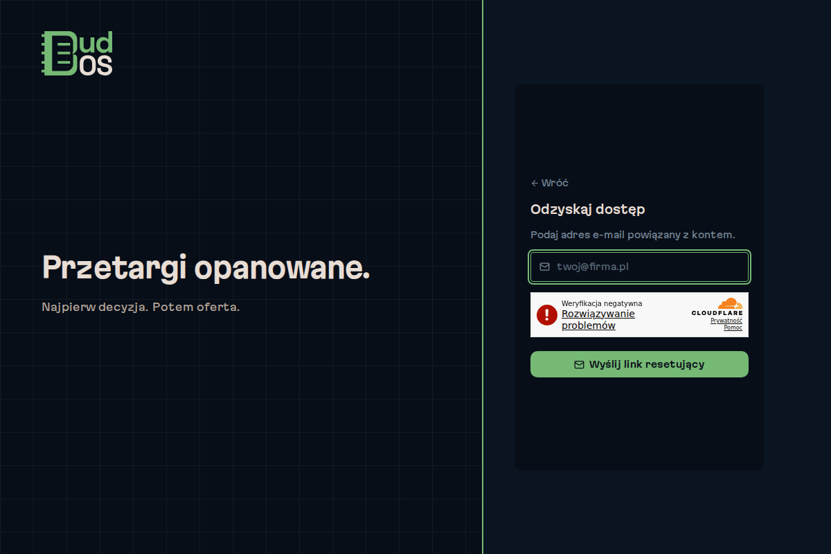Focus the twoj@firma.pl email field
Viewport: 831px width, 554px height.
(x=639, y=267)
